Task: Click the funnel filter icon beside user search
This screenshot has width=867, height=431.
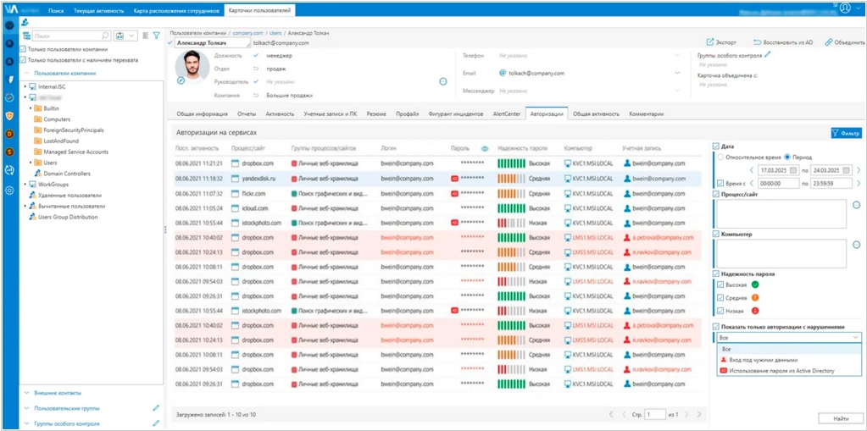Action: pos(156,36)
